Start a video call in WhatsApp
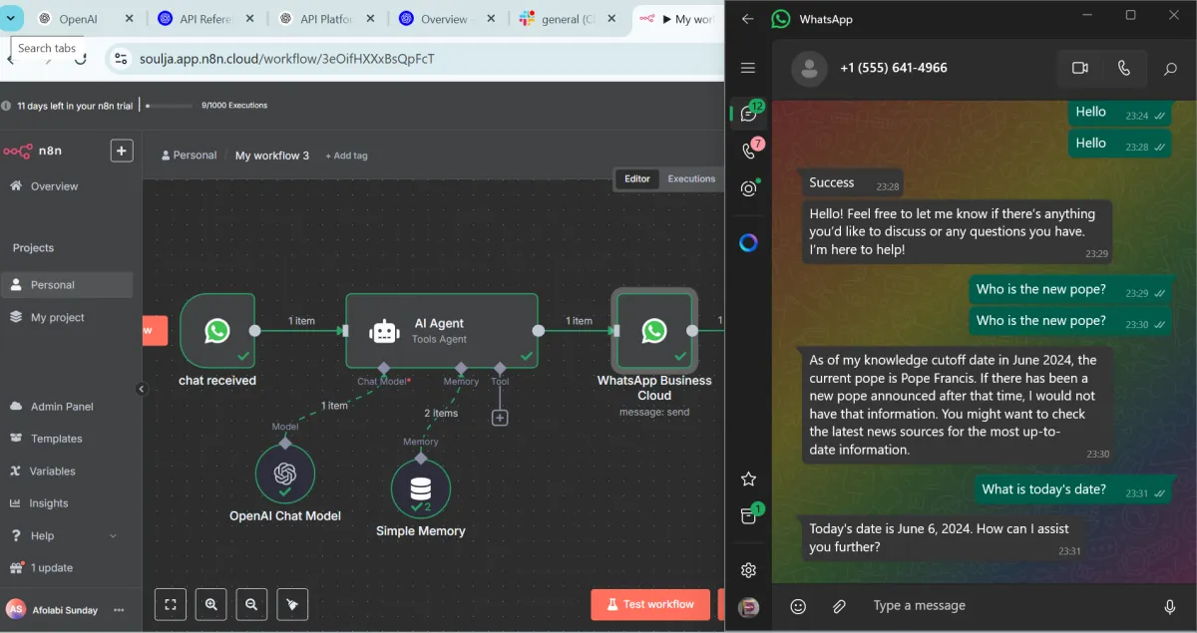Image resolution: width=1197 pixels, height=633 pixels. coord(1079,68)
